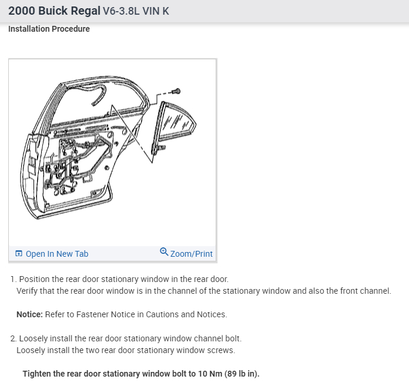Viewport: 409px width, 386px height.
Task: Open the diagram via 'Open In New Tab' text
Action: [x=57, y=254]
